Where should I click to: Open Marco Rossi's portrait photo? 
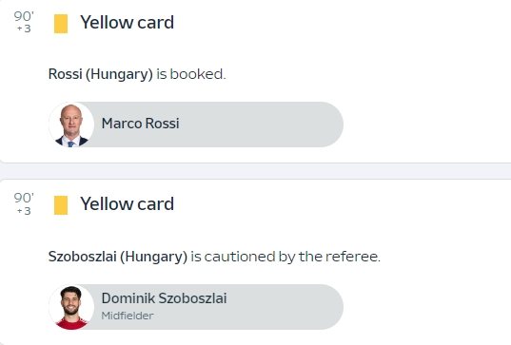tap(71, 125)
